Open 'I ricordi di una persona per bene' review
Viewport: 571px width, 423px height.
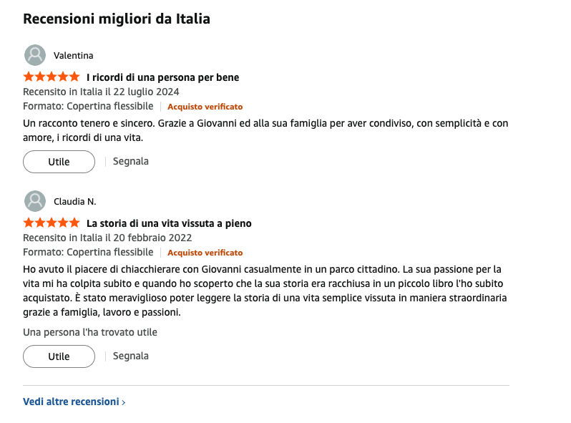tap(162, 77)
